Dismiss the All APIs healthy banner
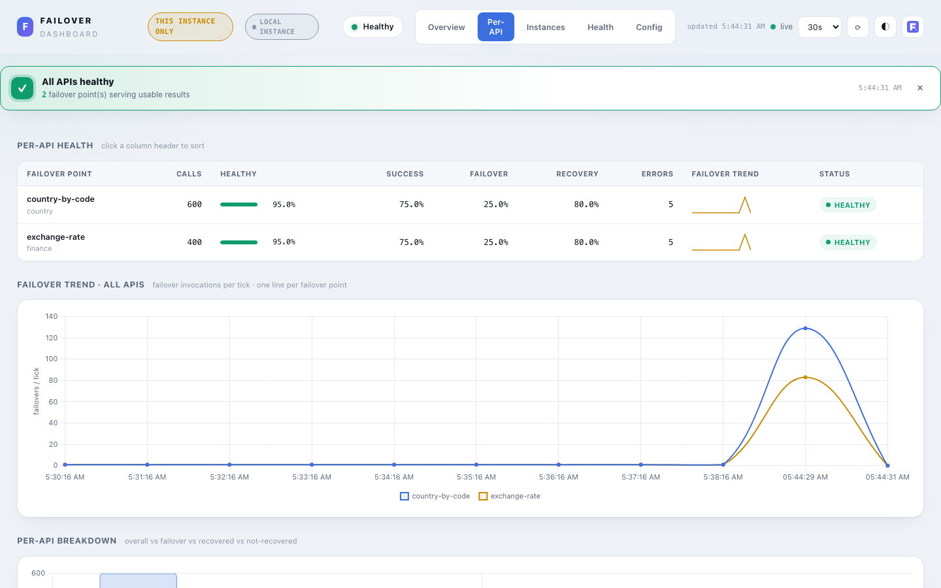 coord(920,88)
